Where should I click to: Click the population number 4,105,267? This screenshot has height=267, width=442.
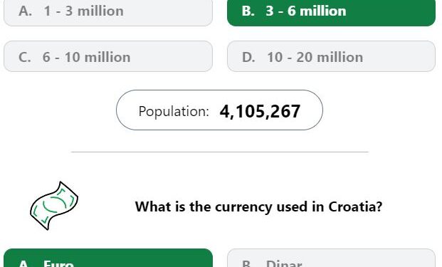click(260, 111)
